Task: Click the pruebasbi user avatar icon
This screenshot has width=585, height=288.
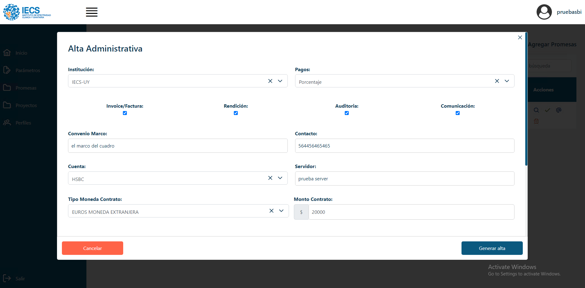Action: pos(544,12)
